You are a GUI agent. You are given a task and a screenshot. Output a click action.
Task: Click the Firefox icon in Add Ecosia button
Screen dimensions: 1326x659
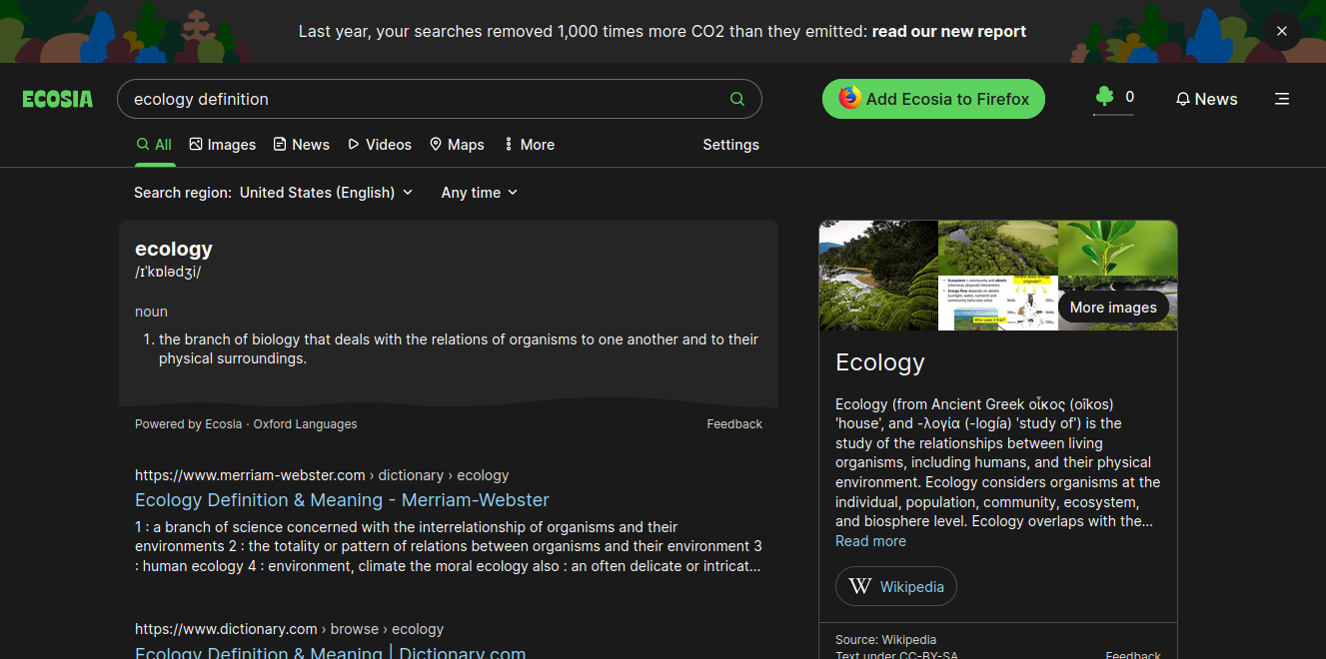849,98
